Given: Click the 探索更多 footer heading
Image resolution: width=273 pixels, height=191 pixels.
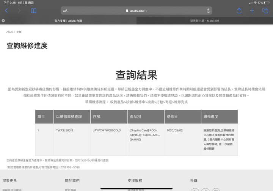Looking at the screenshot, I should [9, 181].
